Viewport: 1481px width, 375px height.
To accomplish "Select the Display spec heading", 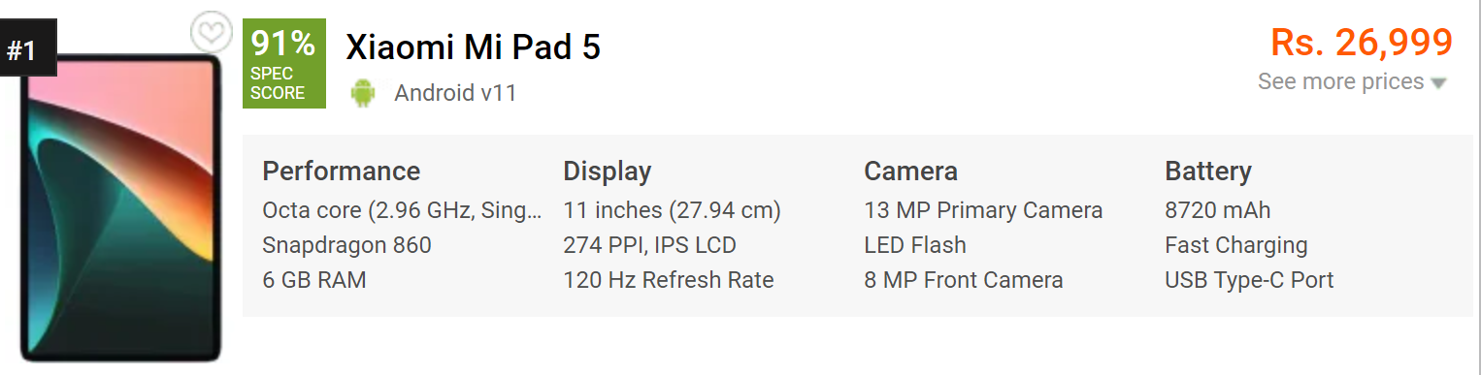I will click(608, 172).
